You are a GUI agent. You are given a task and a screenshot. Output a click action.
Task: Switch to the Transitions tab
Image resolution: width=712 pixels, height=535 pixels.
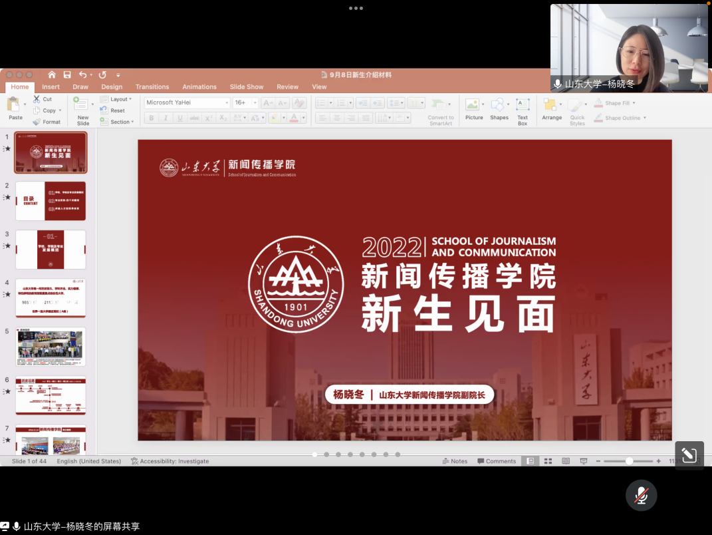point(152,87)
